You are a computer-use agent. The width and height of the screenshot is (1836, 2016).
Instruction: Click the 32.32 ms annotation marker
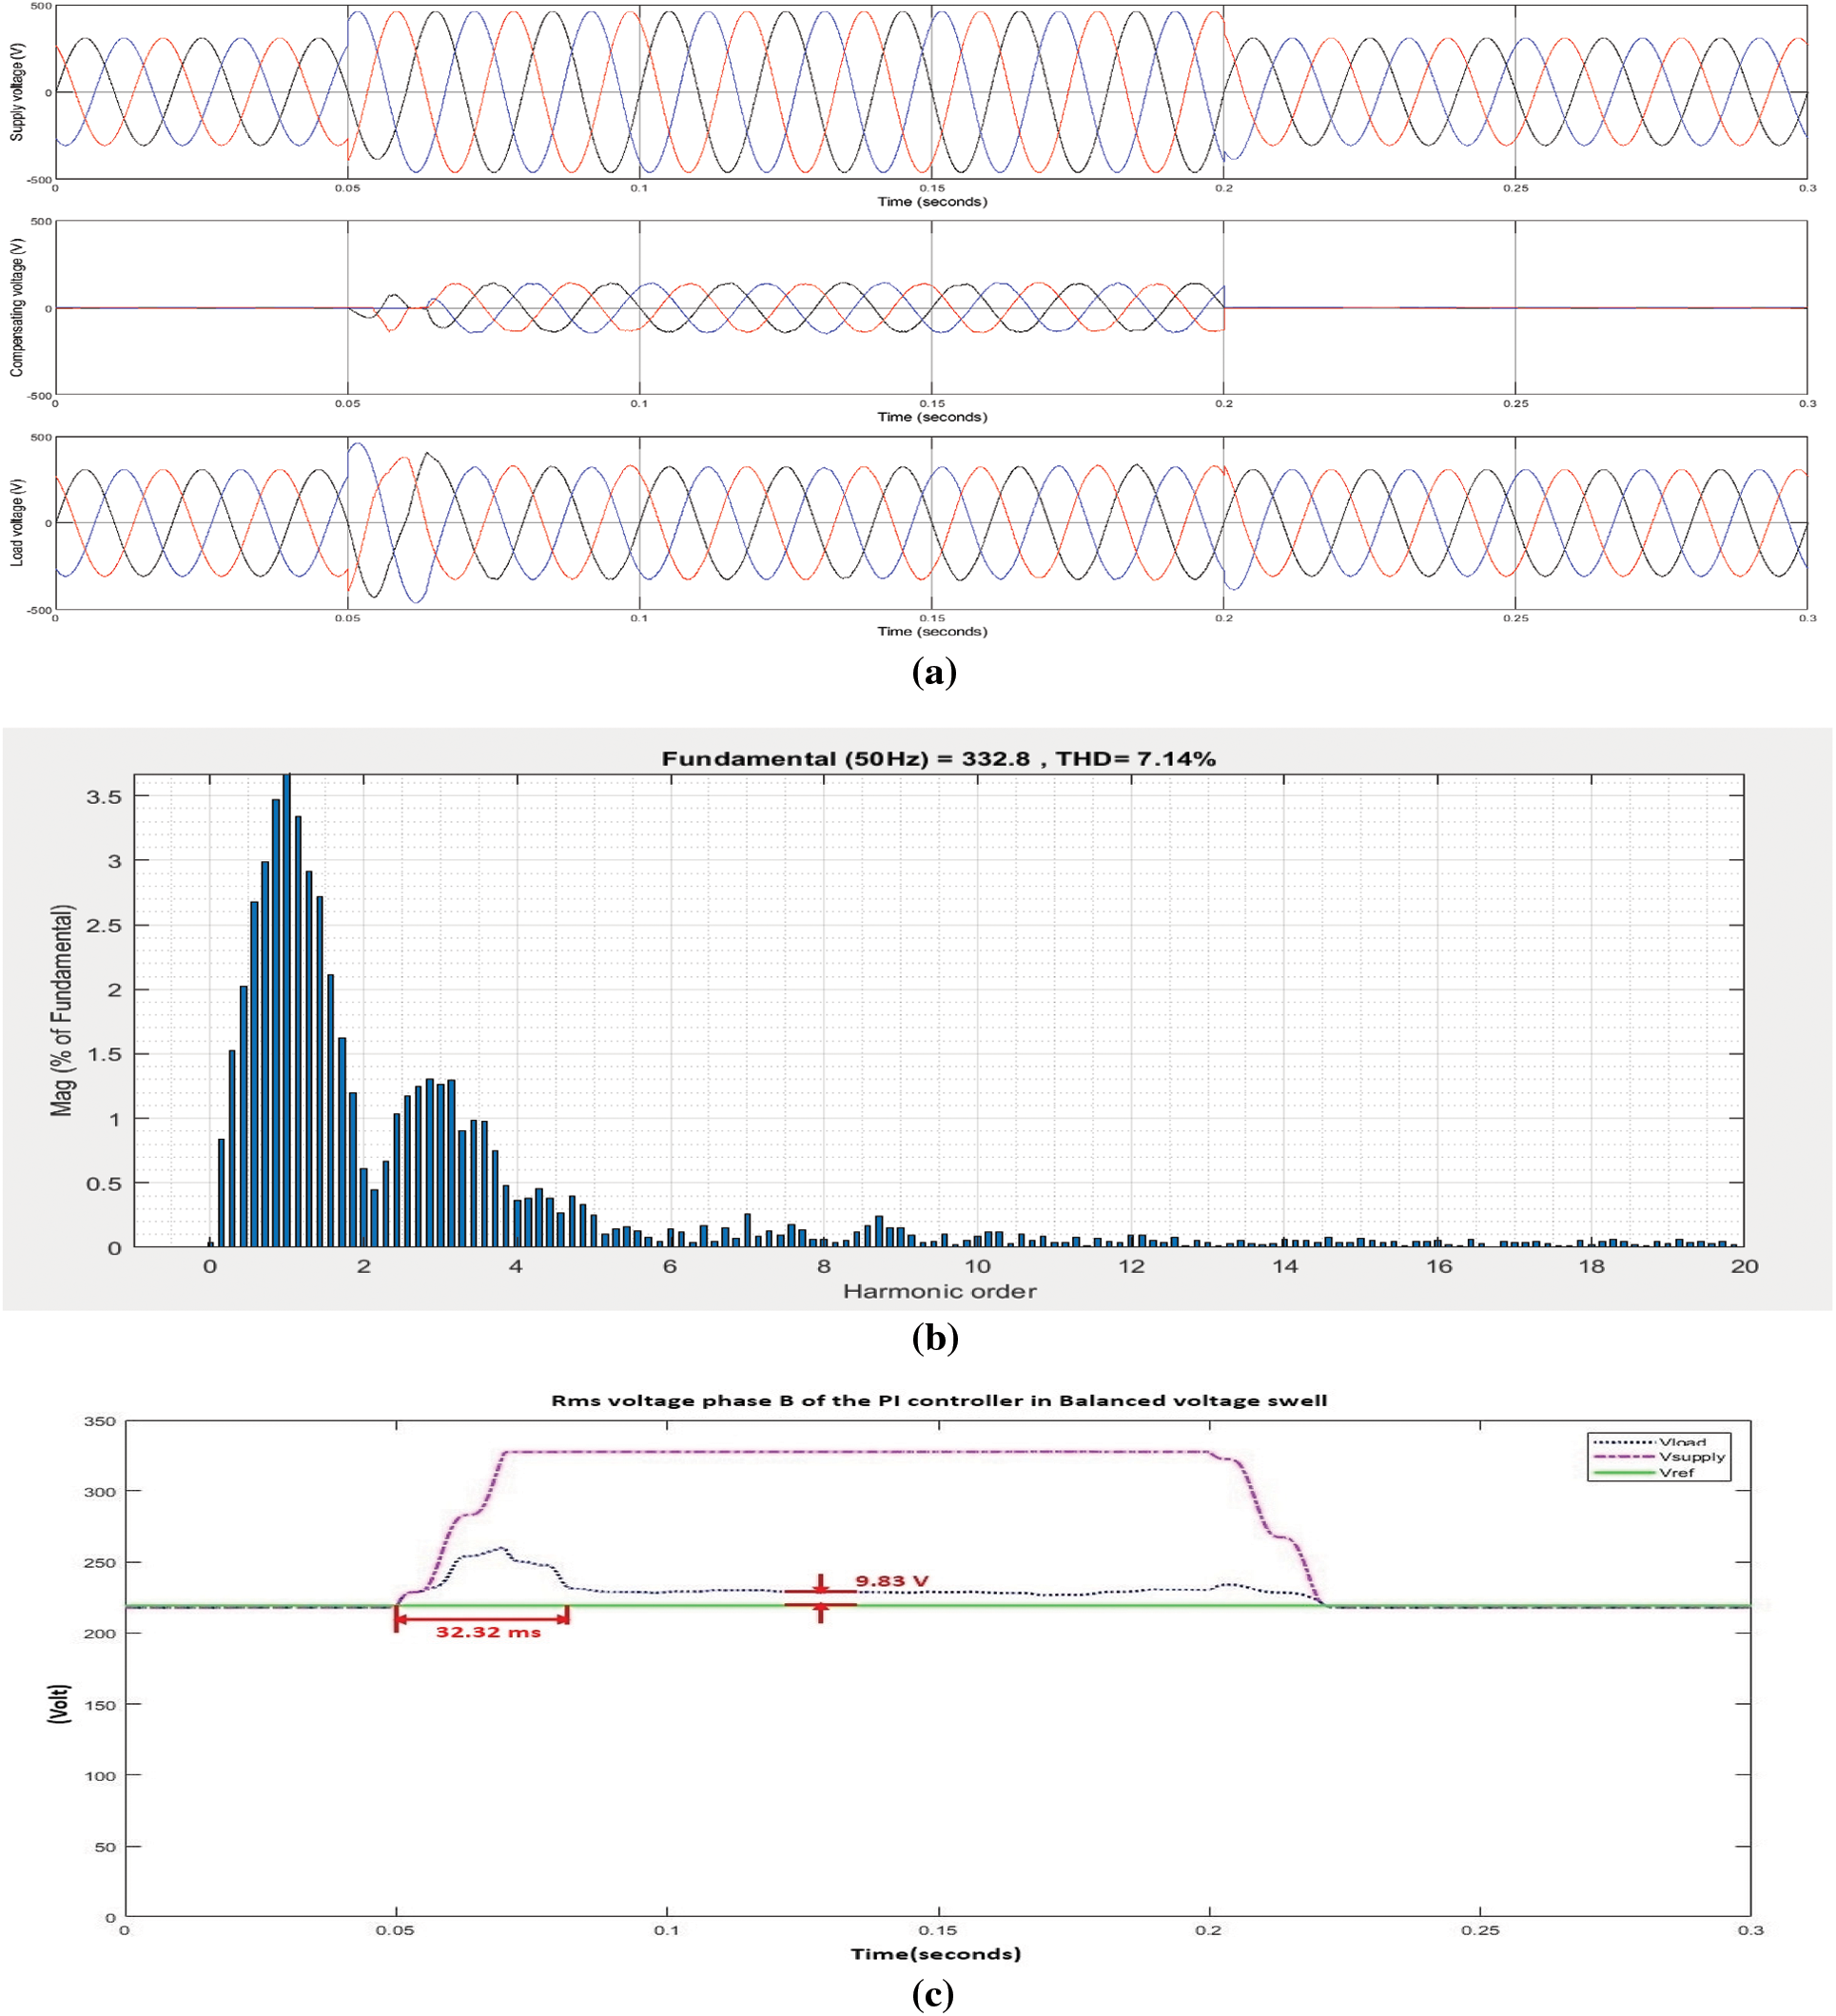pyautogui.click(x=485, y=1620)
